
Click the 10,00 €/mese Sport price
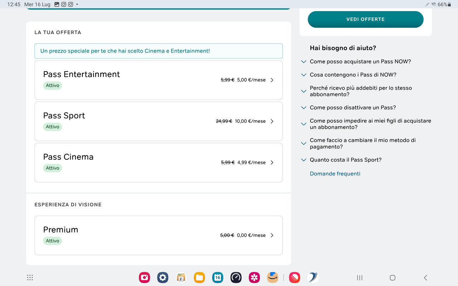250,121
